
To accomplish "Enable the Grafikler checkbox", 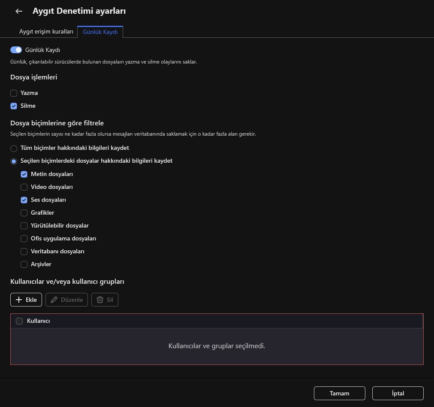I will [x=24, y=213].
